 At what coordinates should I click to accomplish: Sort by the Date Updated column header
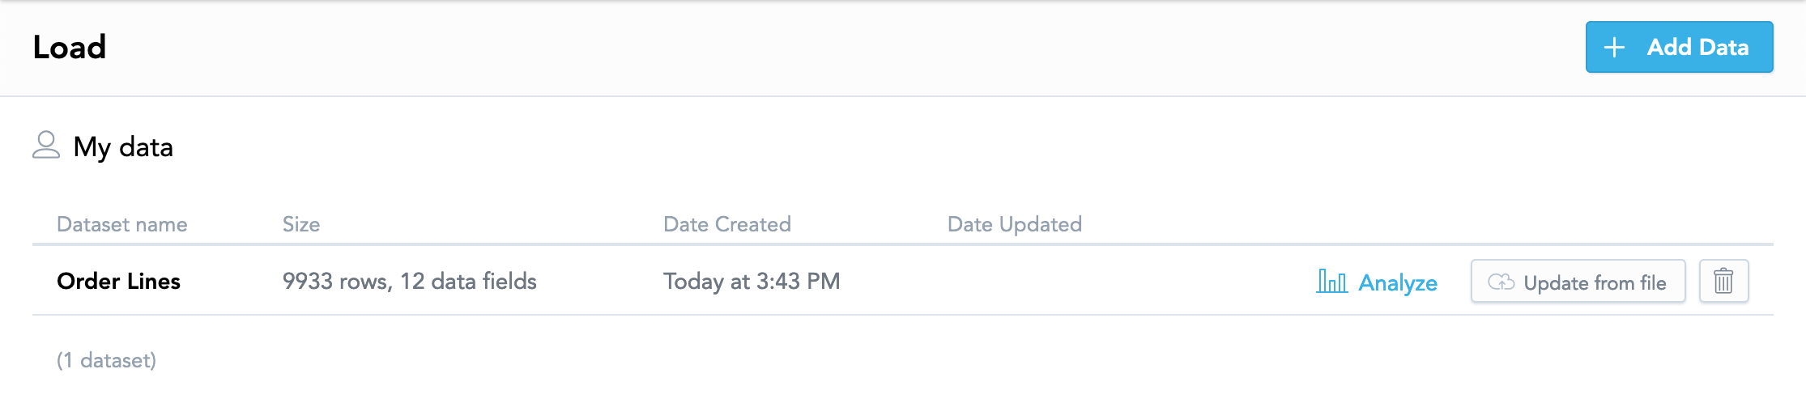1015,224
